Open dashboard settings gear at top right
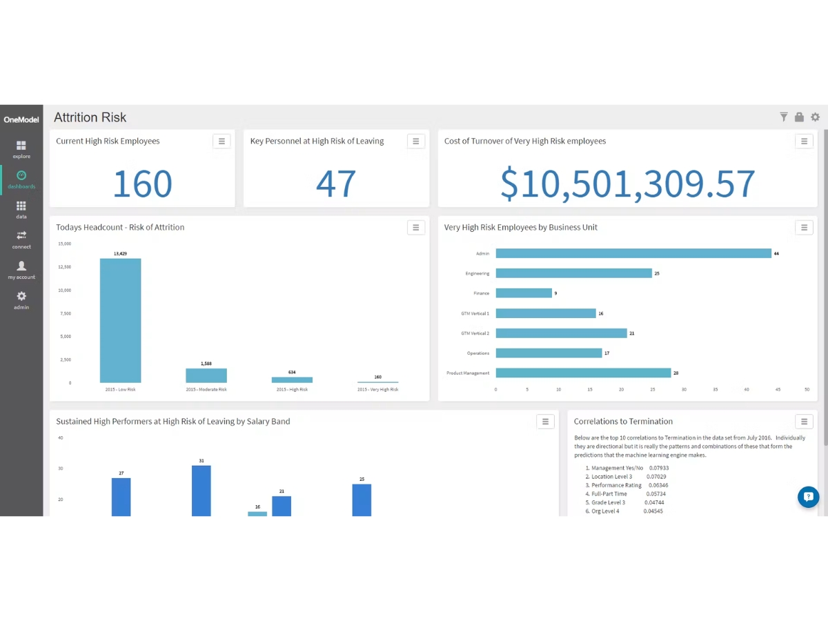 815,117
